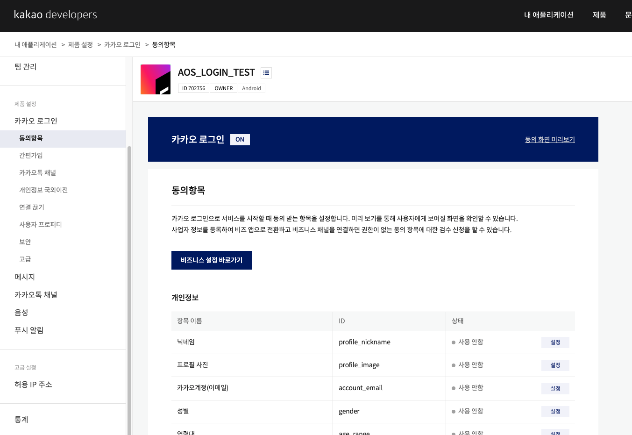Click 설정 button for 카카오계정(이메일) row

555,388
